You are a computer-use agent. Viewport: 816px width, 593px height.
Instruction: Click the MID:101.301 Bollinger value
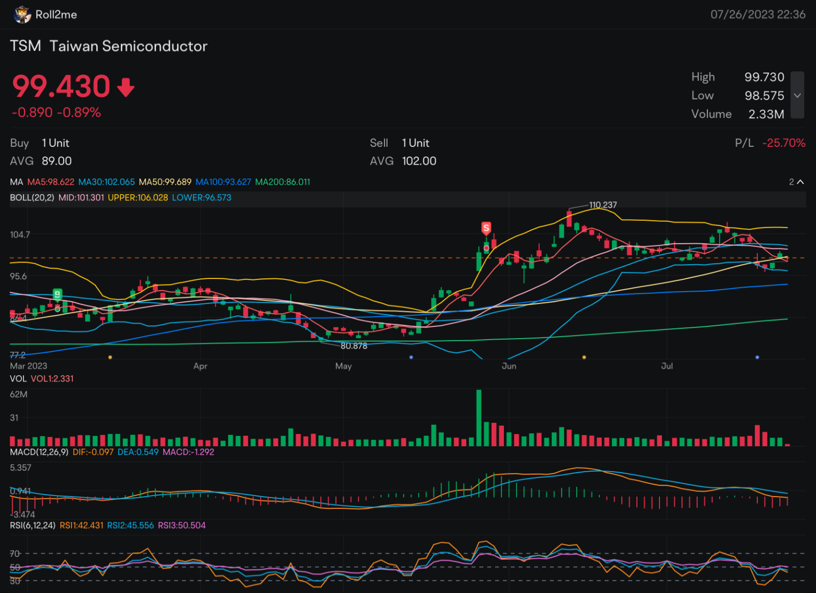coord(81,198)
